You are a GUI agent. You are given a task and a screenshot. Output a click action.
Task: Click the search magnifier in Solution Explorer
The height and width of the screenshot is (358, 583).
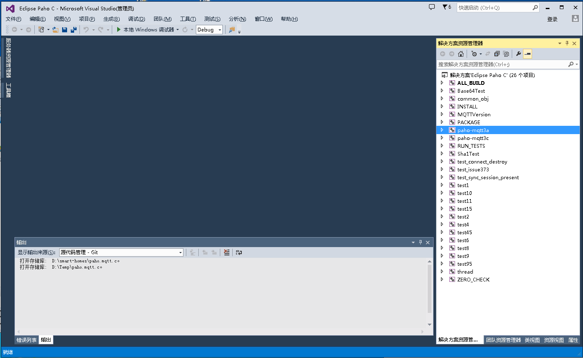tap(571, 64)
